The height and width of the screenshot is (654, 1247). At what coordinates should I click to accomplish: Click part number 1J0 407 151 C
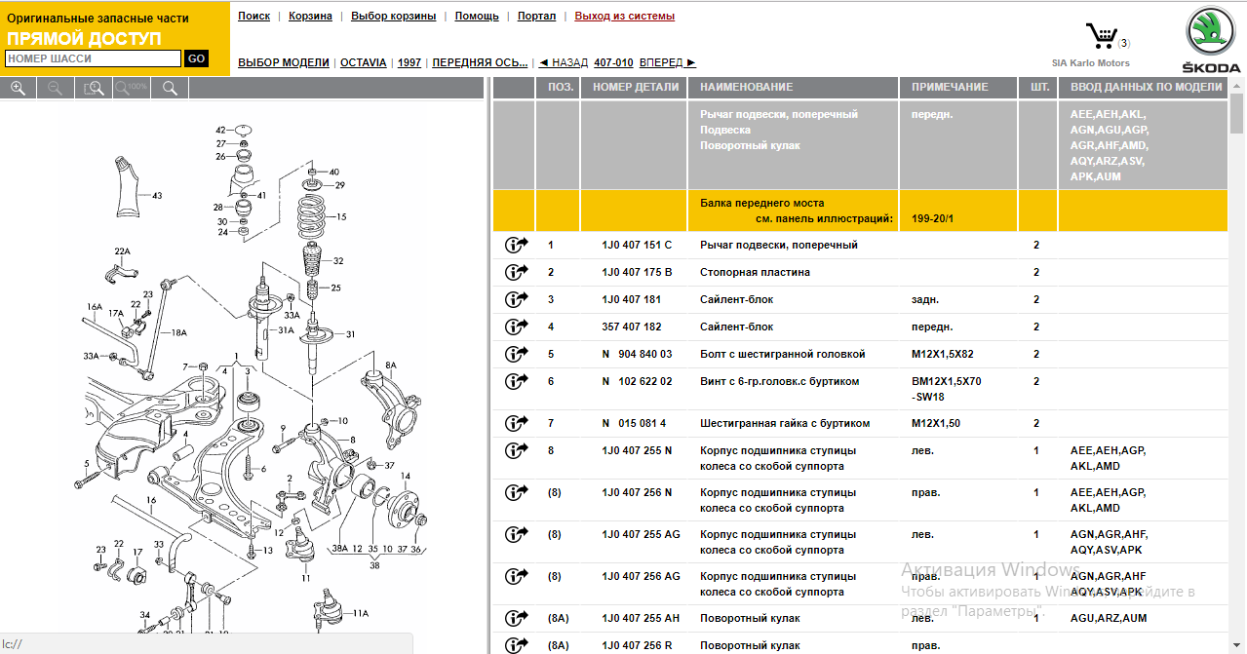click(637, 245)
